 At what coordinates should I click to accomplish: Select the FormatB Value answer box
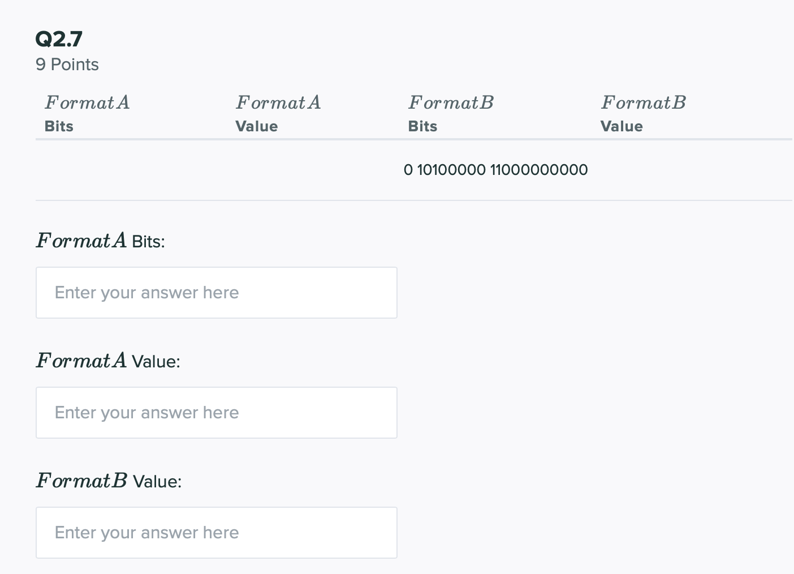coord(216,533)
